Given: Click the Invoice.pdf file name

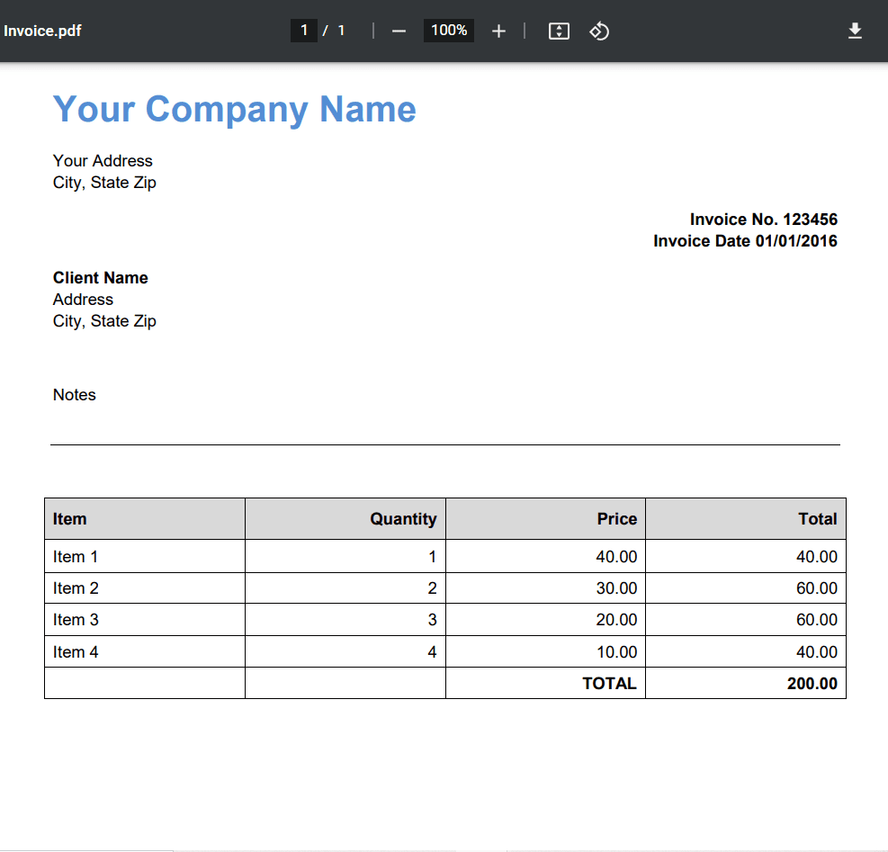Looking at the screenshot, I should (x=43, y=31).
